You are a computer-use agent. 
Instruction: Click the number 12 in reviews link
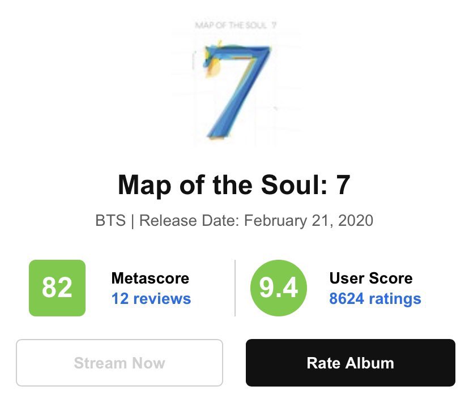[120, 299]
